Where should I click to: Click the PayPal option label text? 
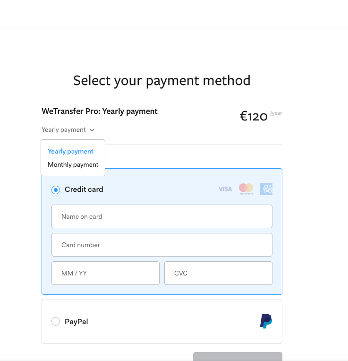tap(76, 322)
